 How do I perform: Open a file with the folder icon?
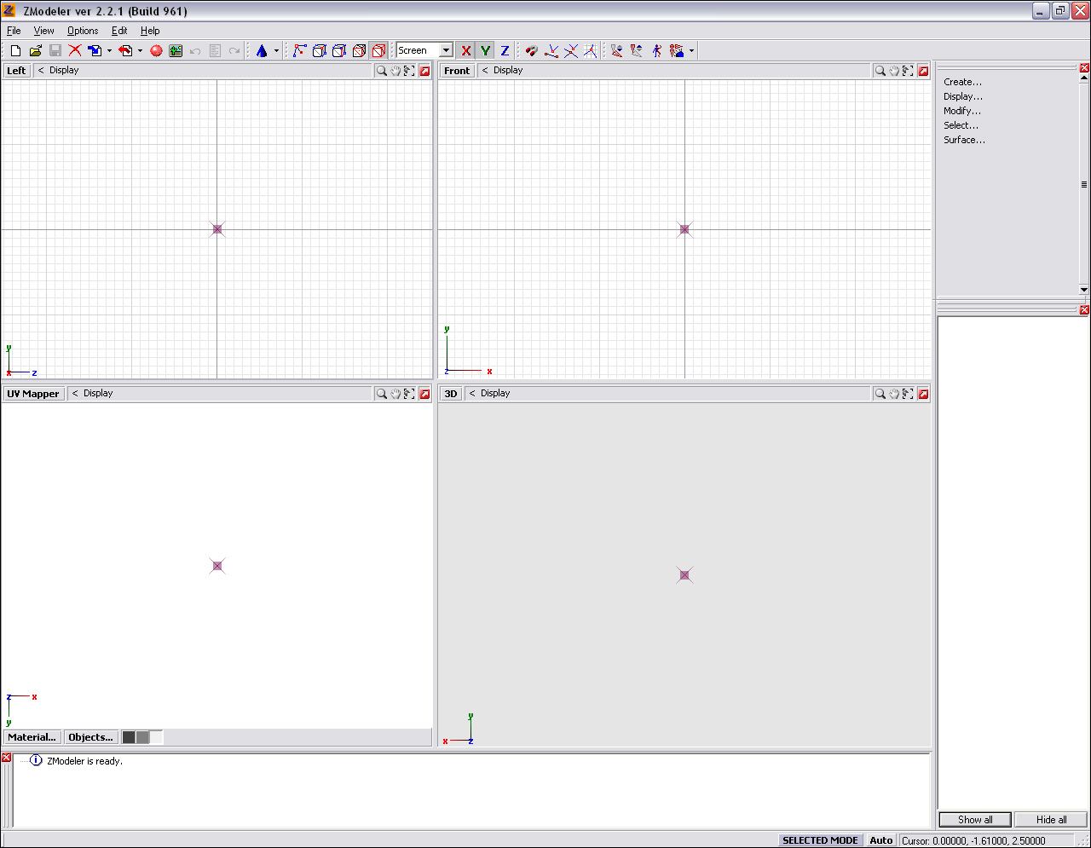[35, 50]
